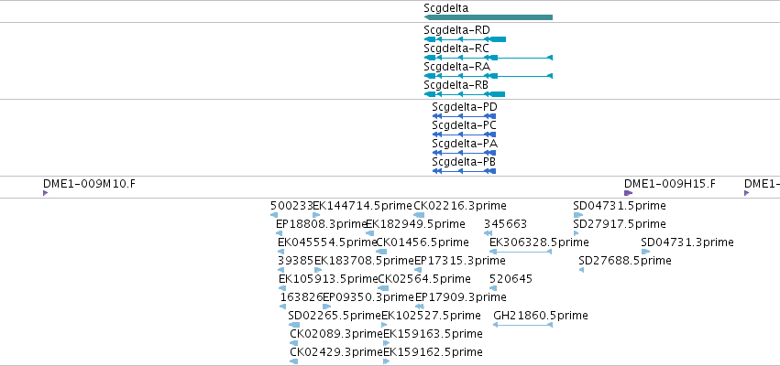
Task: Click the SD02265.5prime EST block
Action: pos(294,325)
